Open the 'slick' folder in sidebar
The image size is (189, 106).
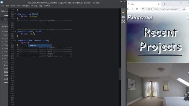[6, 52]
